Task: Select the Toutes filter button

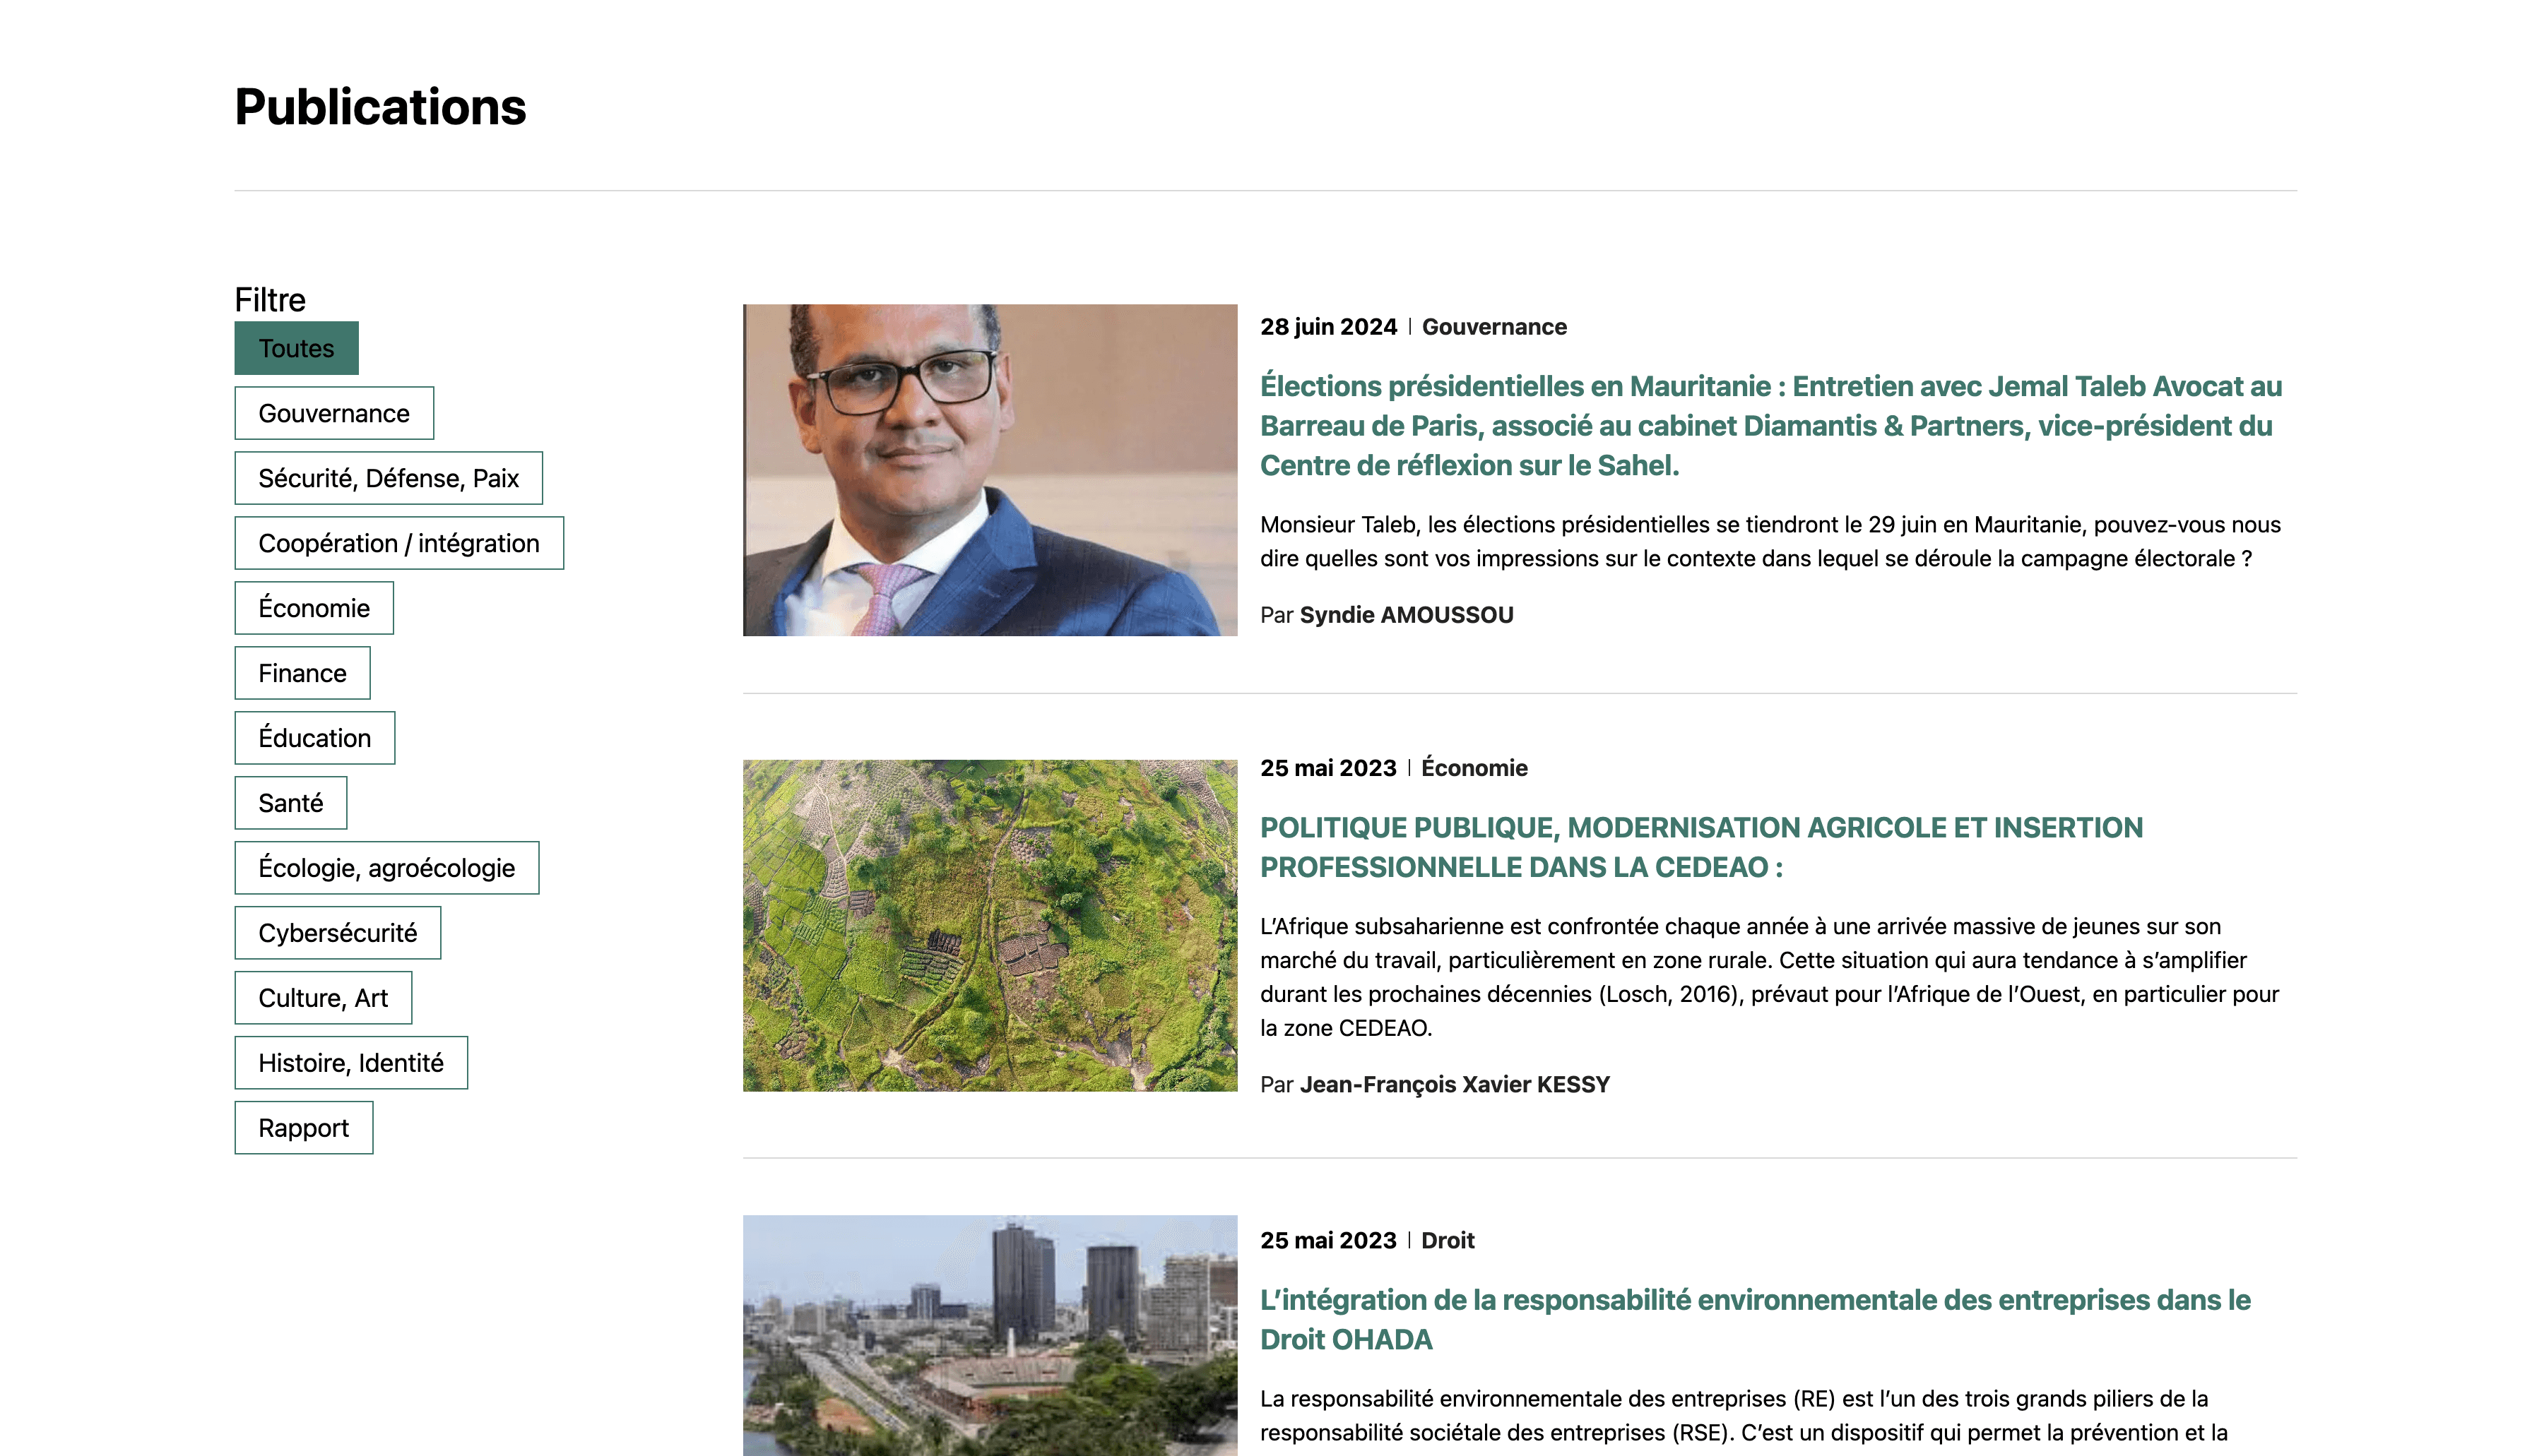Action: pyautogui.click(x=296, y=348)
